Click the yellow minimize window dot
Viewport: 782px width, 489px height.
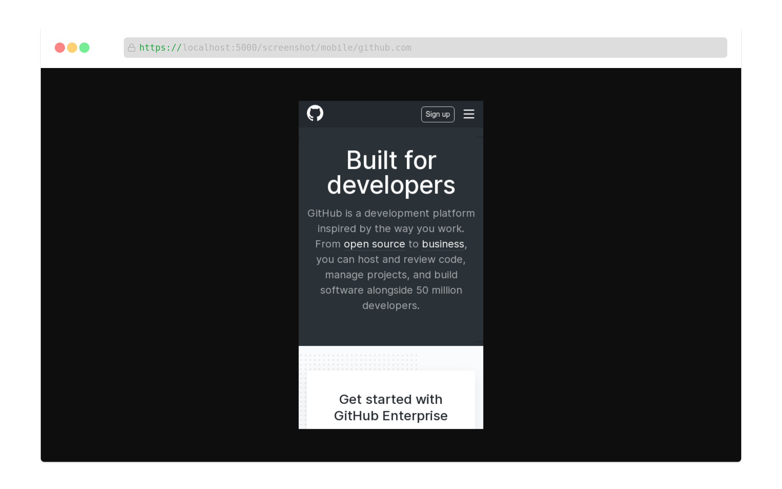72,48
